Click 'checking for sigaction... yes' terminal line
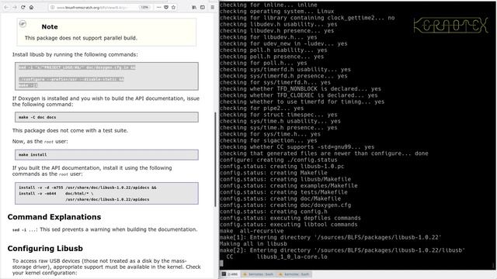 268,140
